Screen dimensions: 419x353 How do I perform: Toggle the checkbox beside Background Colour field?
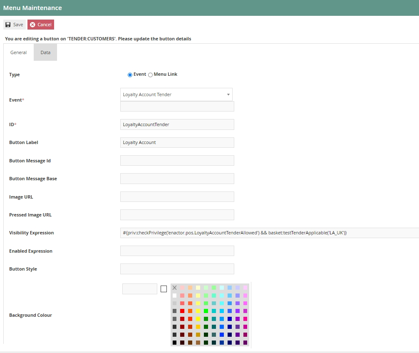tap(164, 288)
